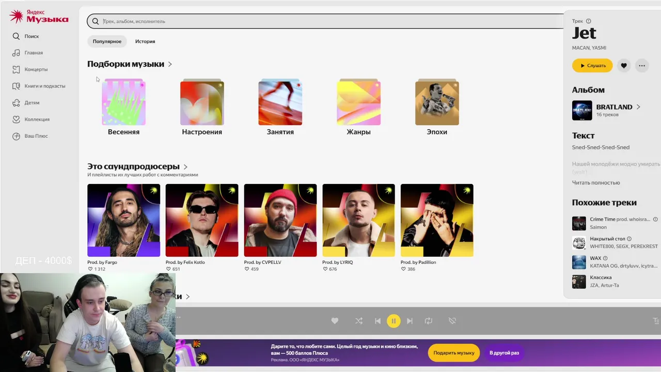Skip to the previous track

(377, 321)
